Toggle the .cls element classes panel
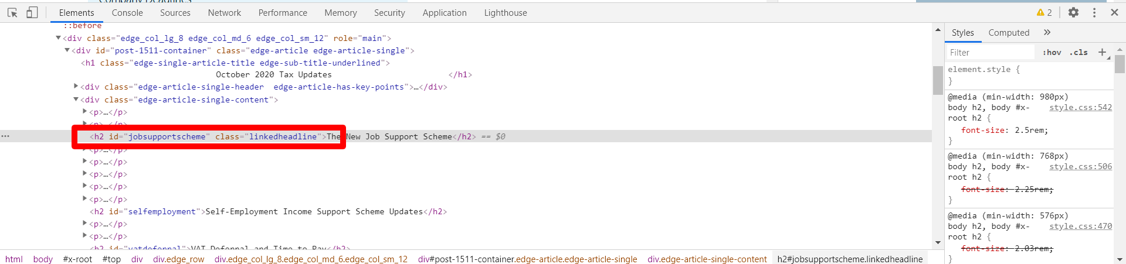Screen dimensions: 1126x264 (x=1078, y=52)
